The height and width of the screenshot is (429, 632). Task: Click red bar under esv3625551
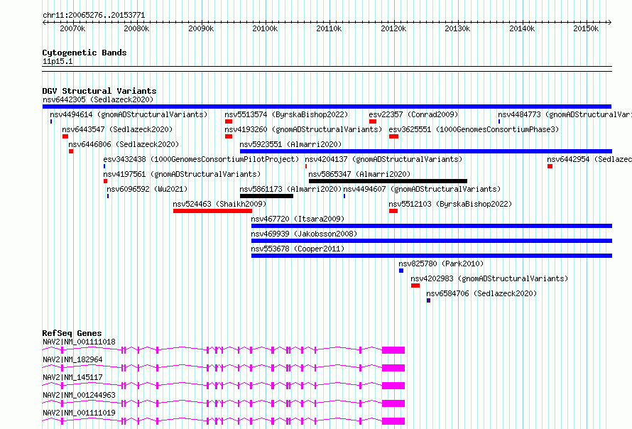pos(394,136)
